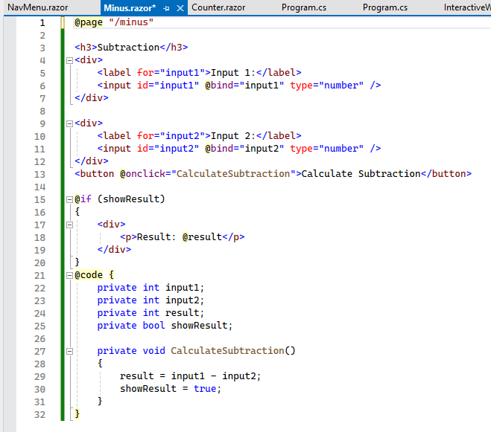Switch to the InteractiveW tab

(x=467, y=7)
